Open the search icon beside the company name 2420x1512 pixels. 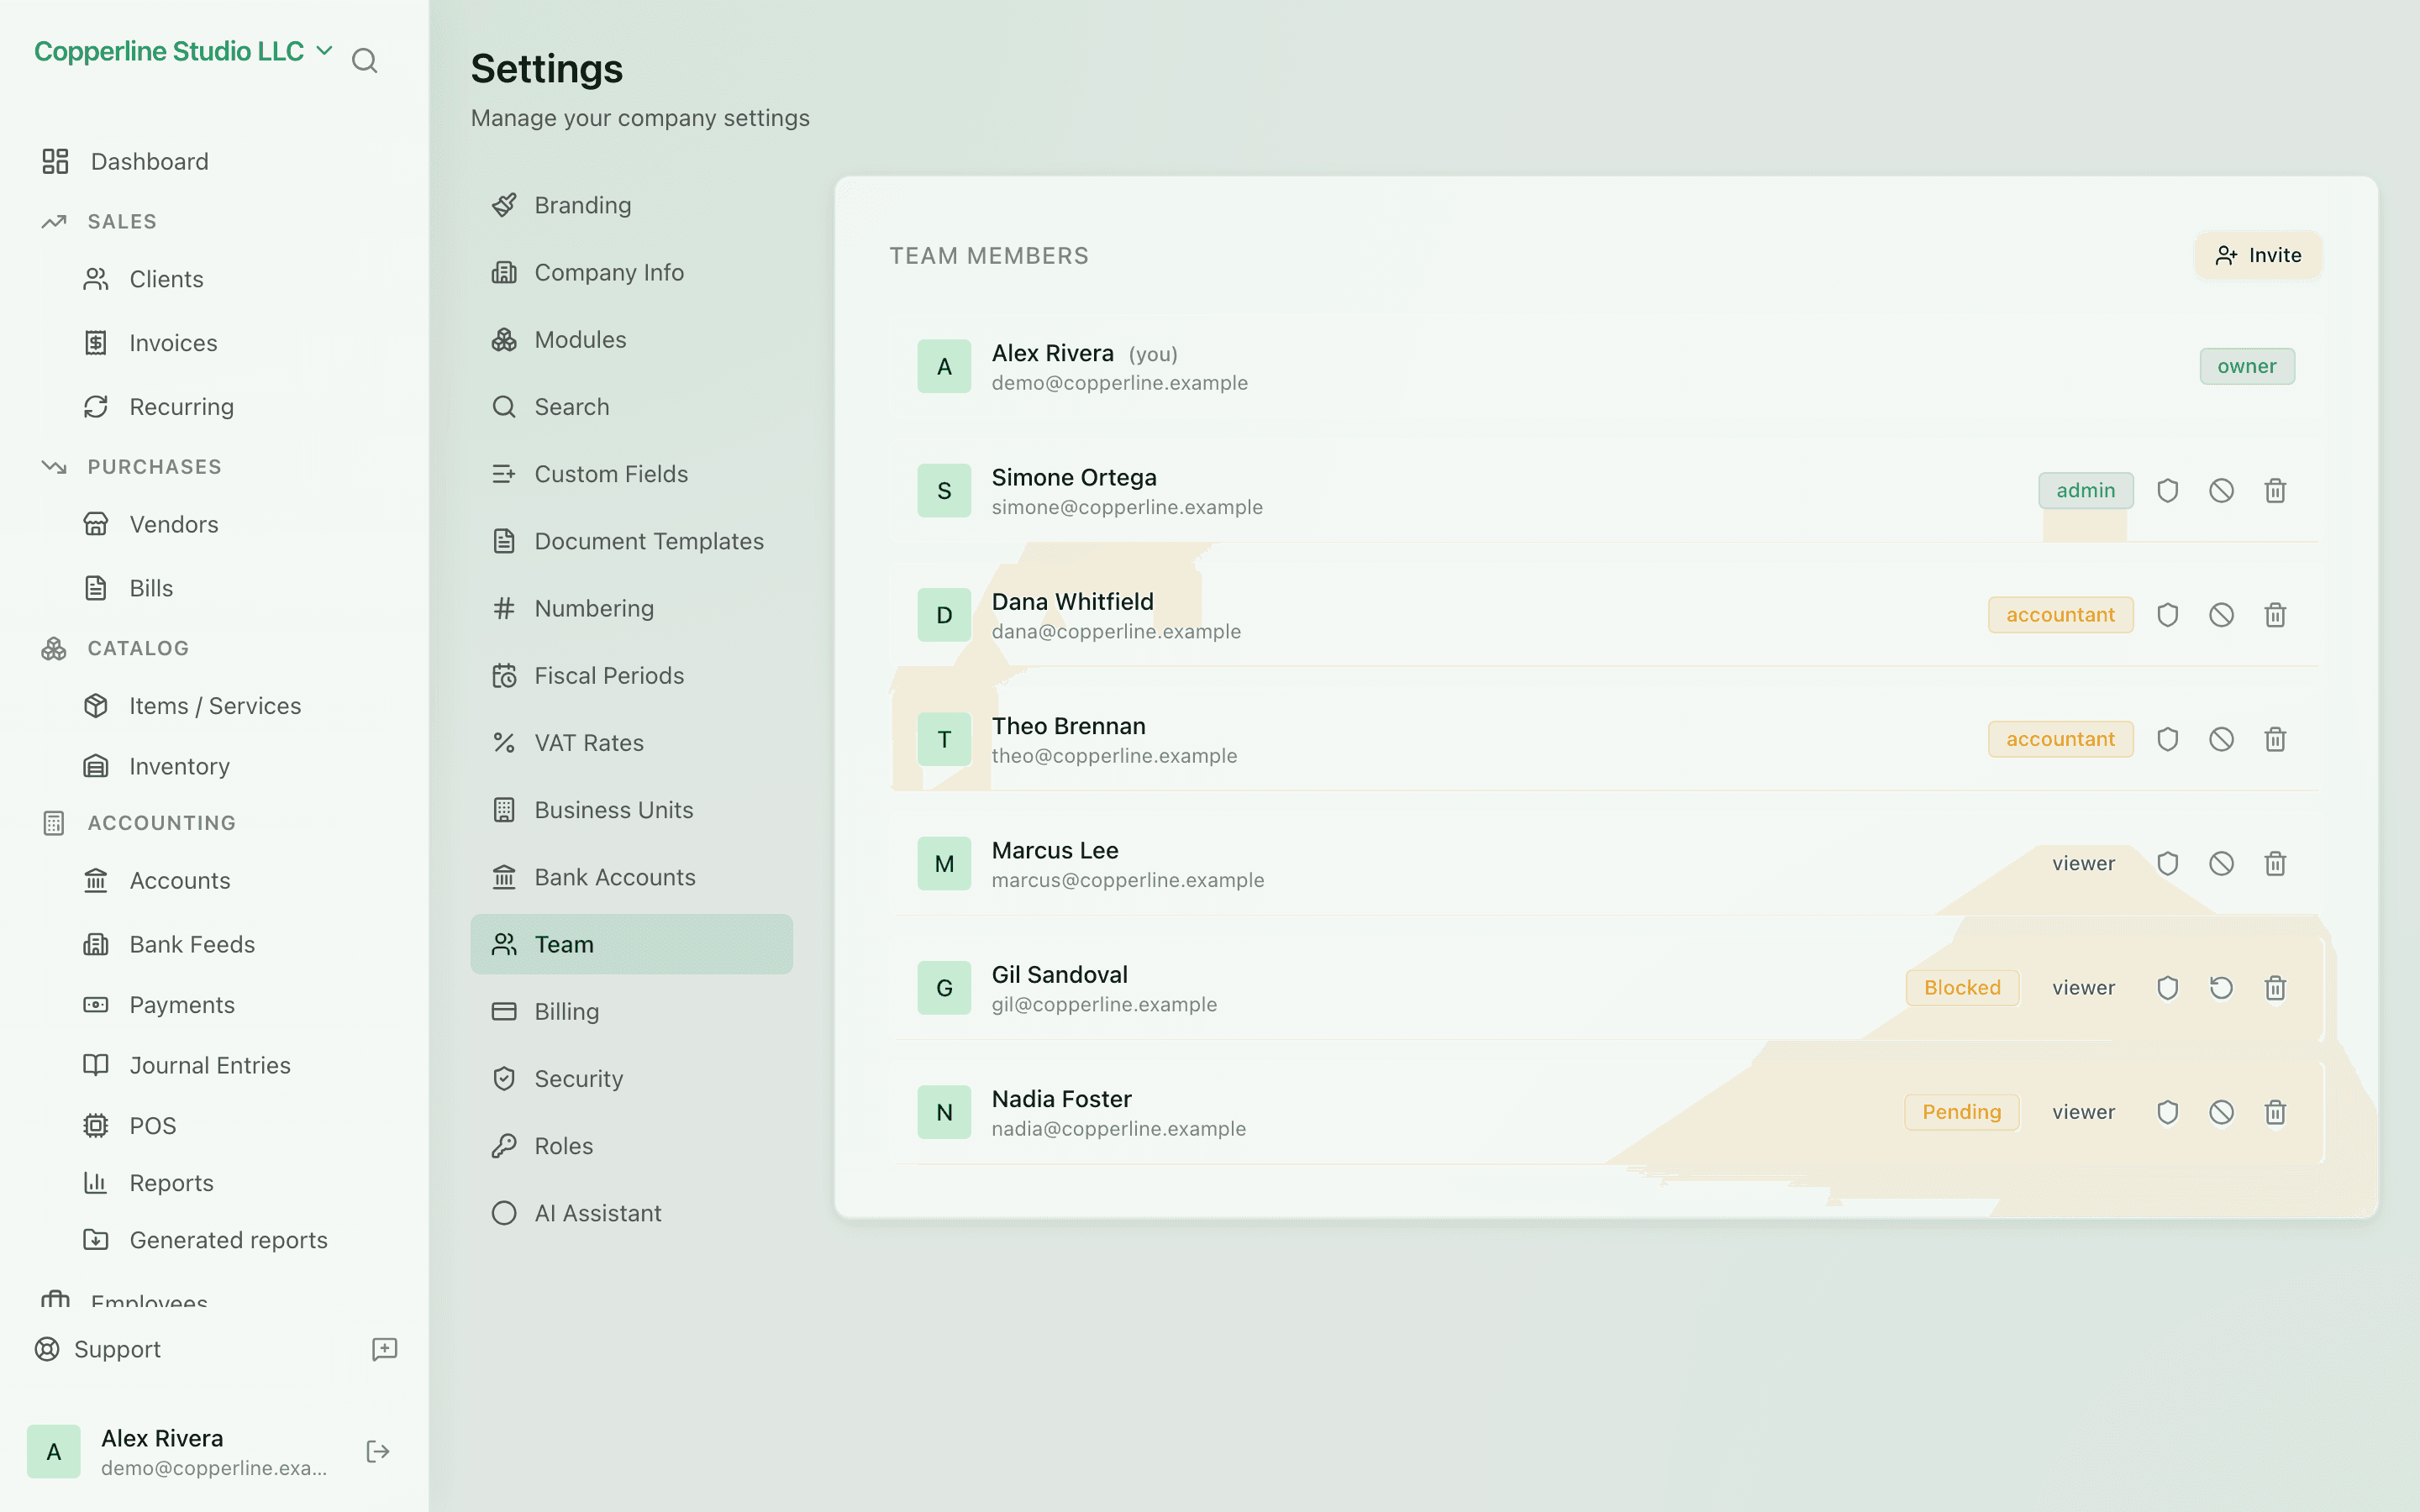point(365,61)
